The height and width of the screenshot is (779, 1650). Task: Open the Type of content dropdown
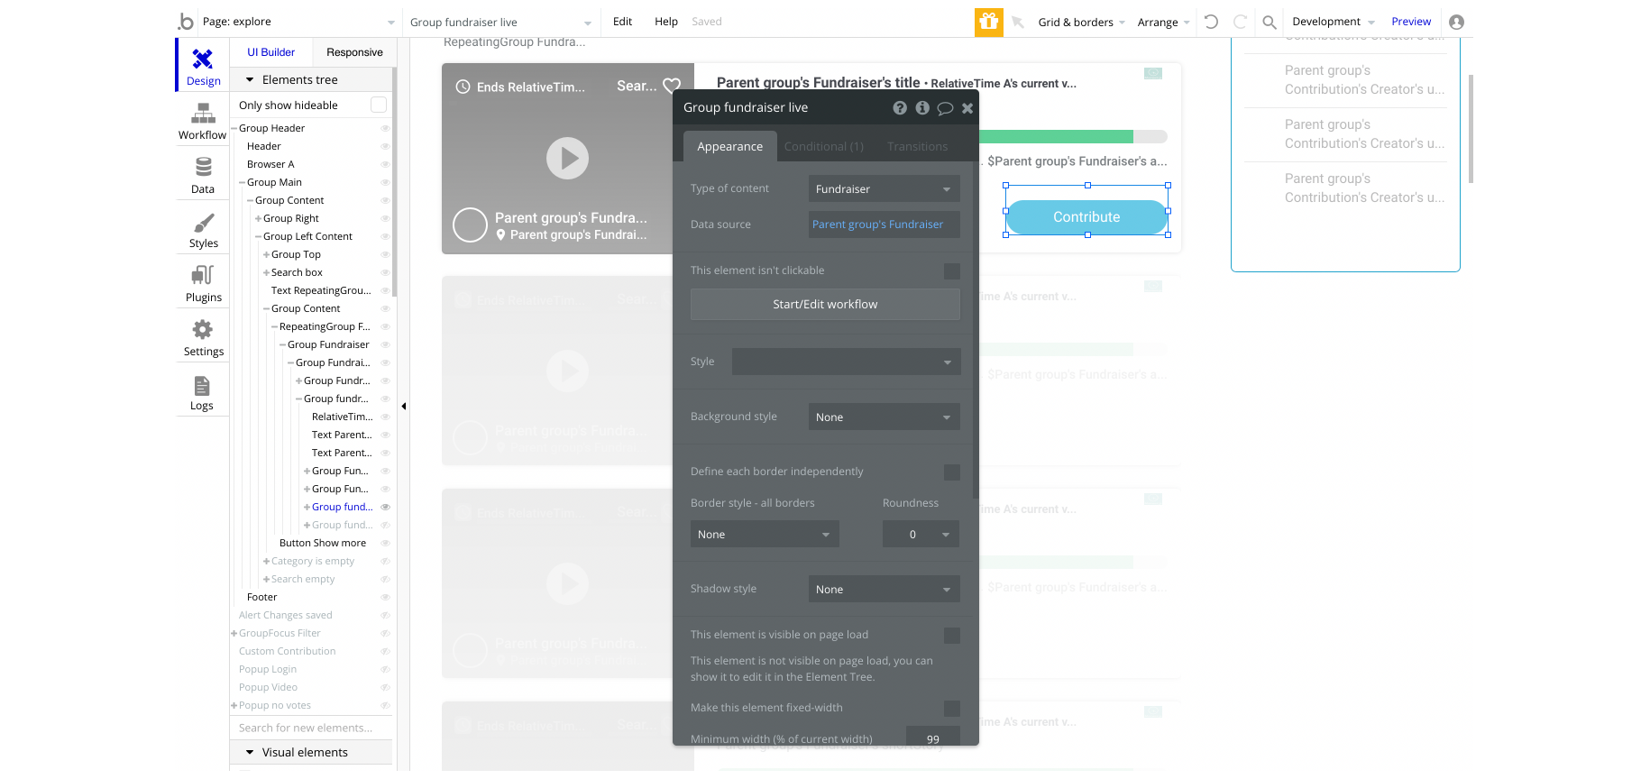point(884,188)
